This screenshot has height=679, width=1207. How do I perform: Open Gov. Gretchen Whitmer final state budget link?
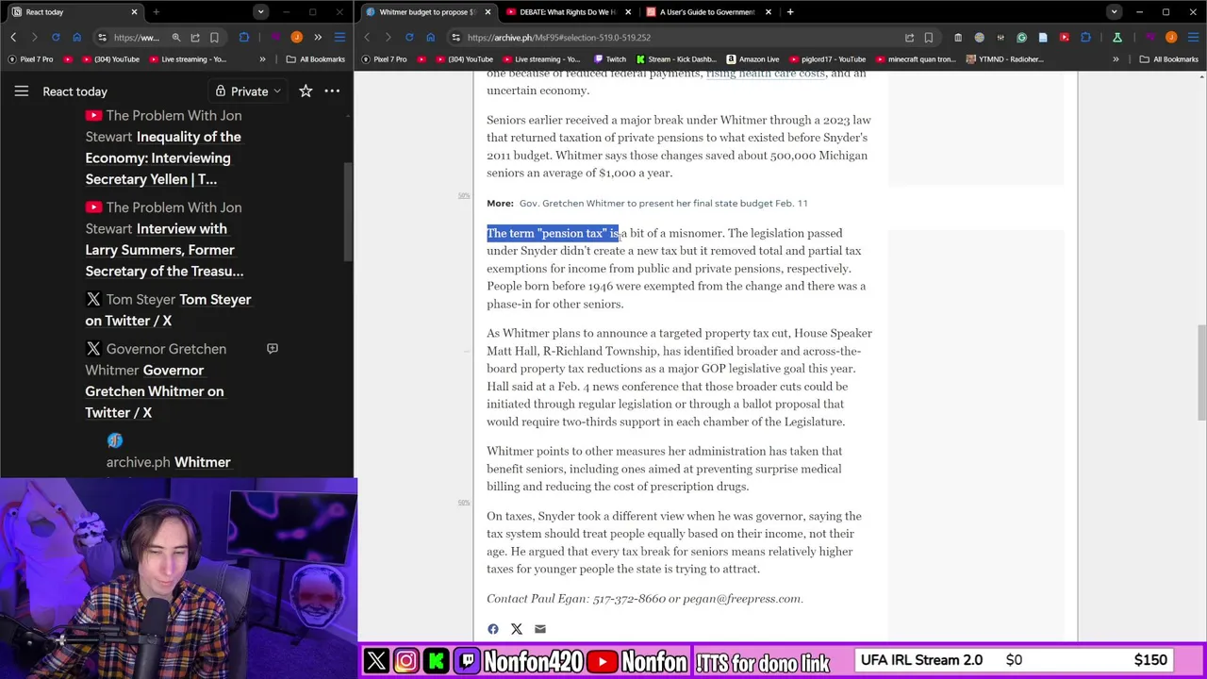coord(663,203)
